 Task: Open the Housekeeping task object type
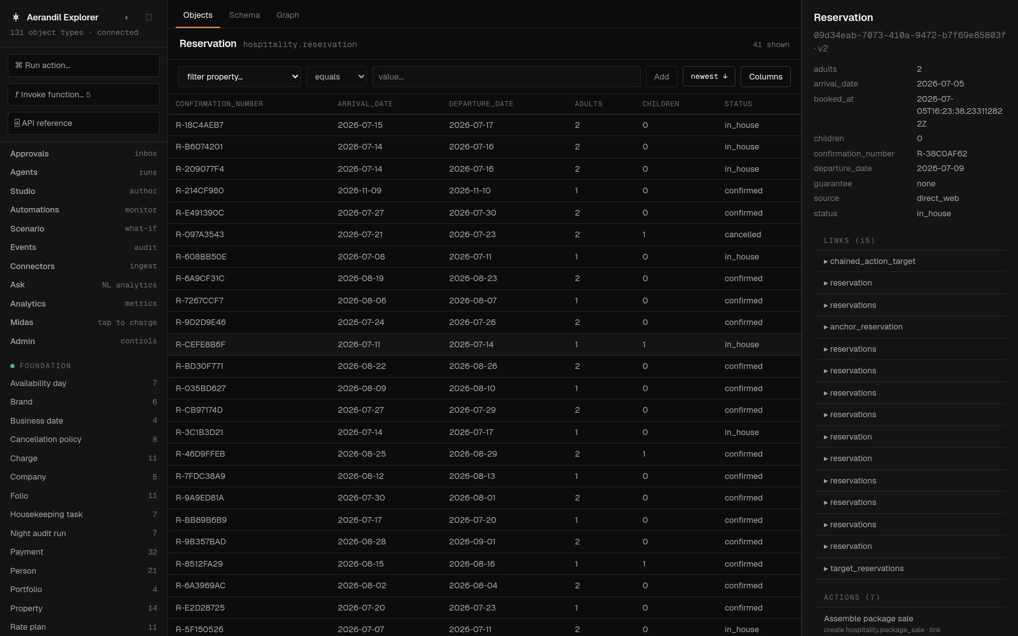(83, 515)
